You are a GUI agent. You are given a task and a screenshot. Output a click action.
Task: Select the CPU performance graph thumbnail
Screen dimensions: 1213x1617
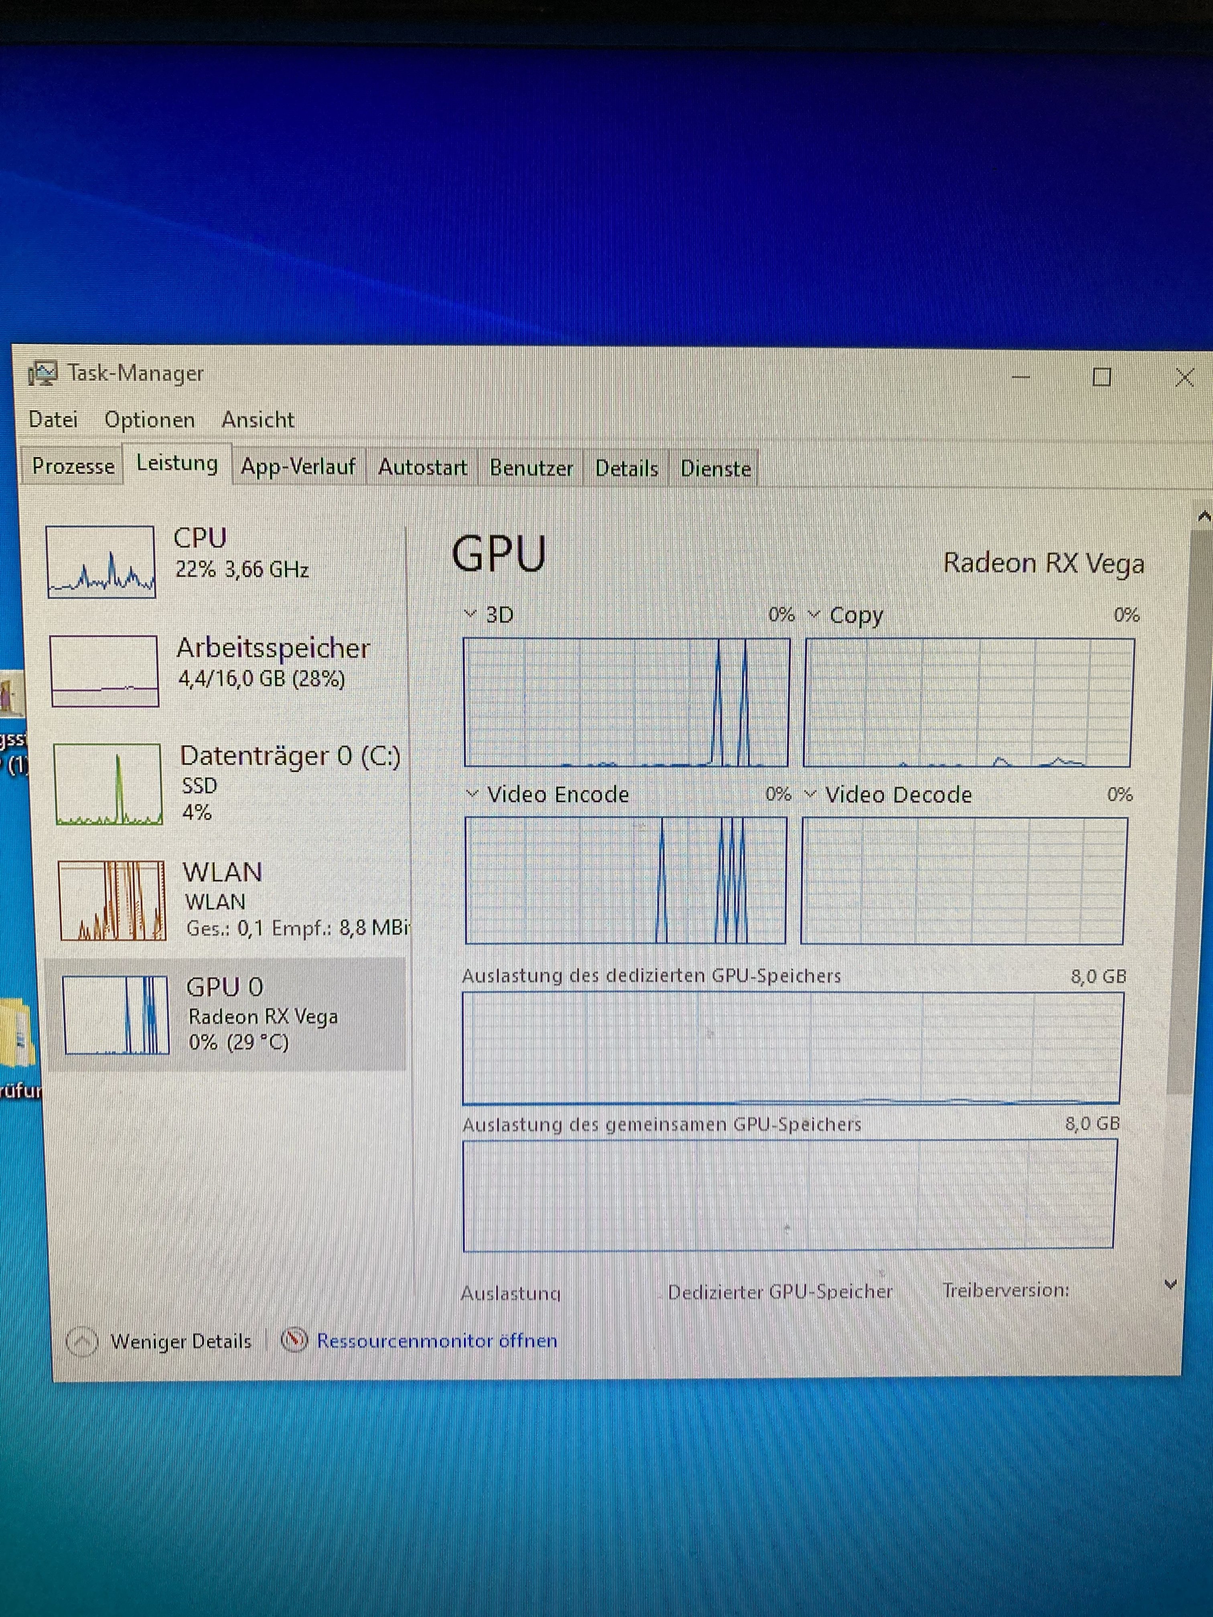pos(101,561)
